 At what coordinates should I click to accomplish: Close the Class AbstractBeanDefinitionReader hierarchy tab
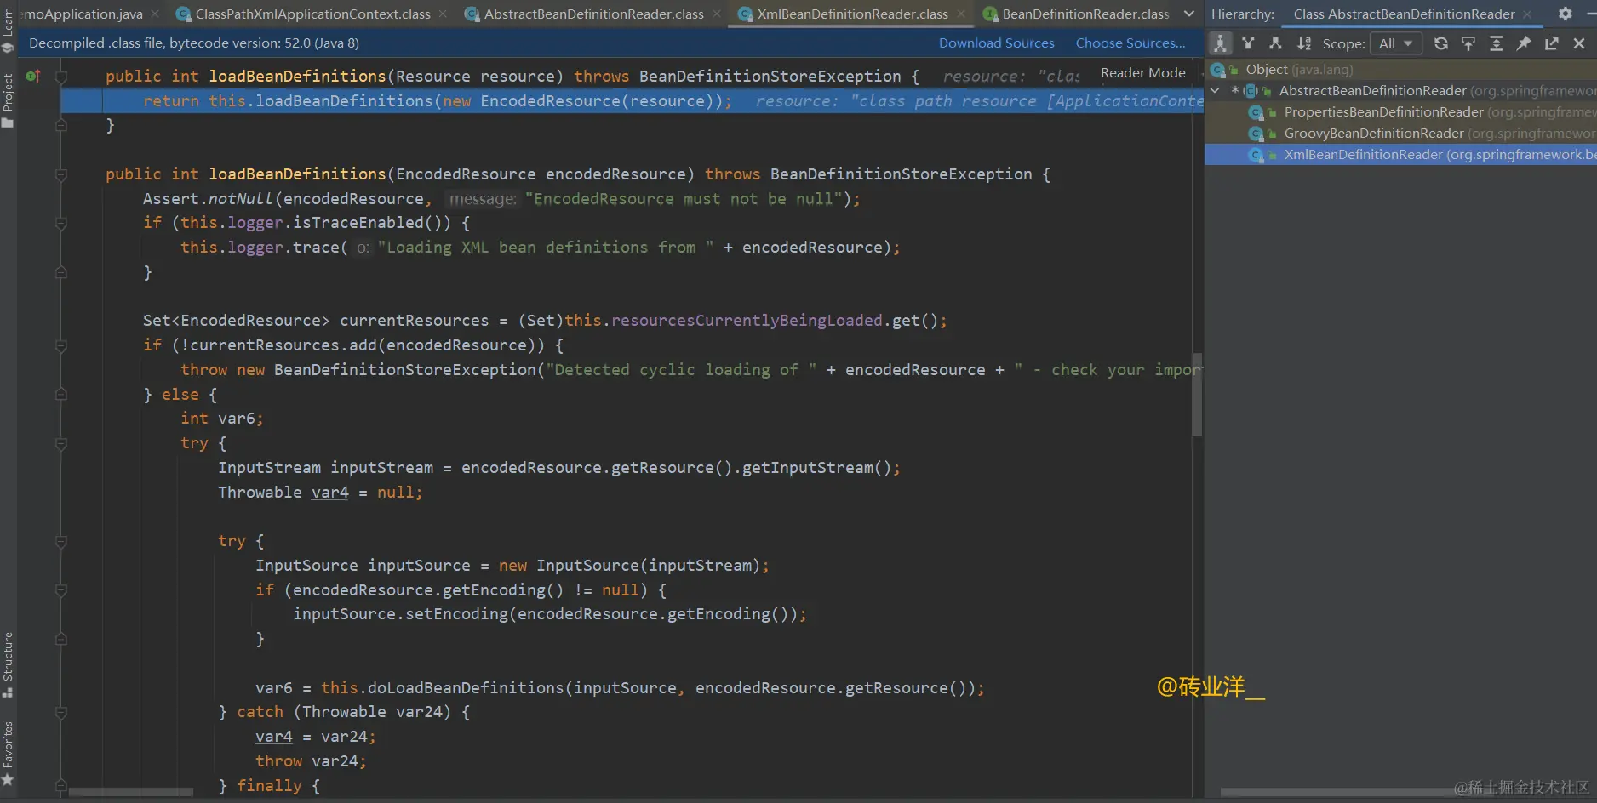1527,14
